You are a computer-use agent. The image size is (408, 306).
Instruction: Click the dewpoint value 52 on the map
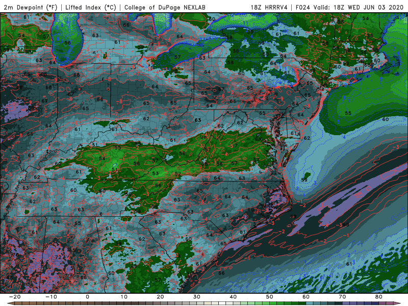[178, 173]
